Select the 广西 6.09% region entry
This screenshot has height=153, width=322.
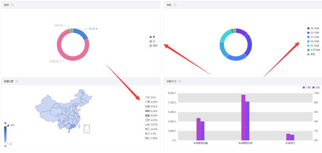click(x=151, y=102)
